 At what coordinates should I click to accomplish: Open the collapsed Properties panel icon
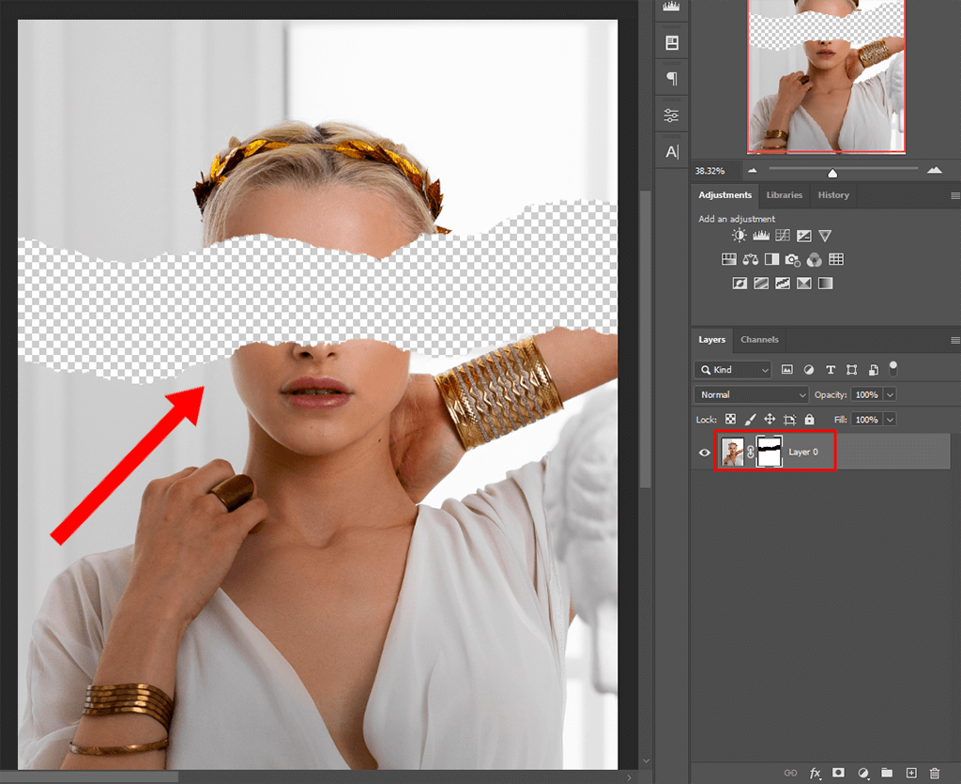point(672,43)
